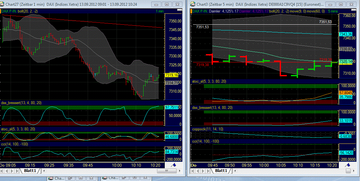This screenshot has width=360, height=181.
Task: Maximize the first minimized Cha... window
Action: [81, 178]
